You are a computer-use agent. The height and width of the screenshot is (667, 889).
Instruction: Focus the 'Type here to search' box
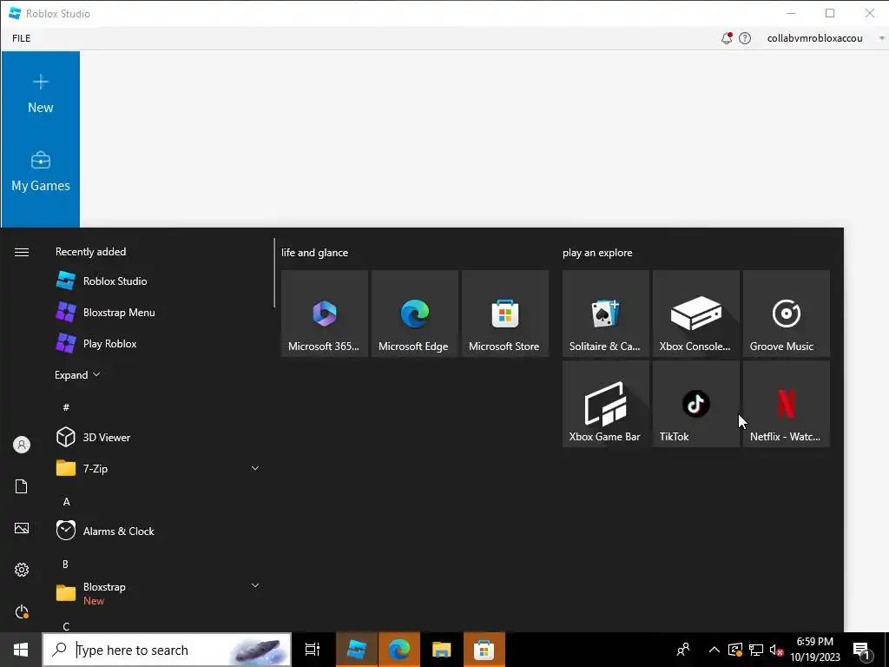[167, 650]
